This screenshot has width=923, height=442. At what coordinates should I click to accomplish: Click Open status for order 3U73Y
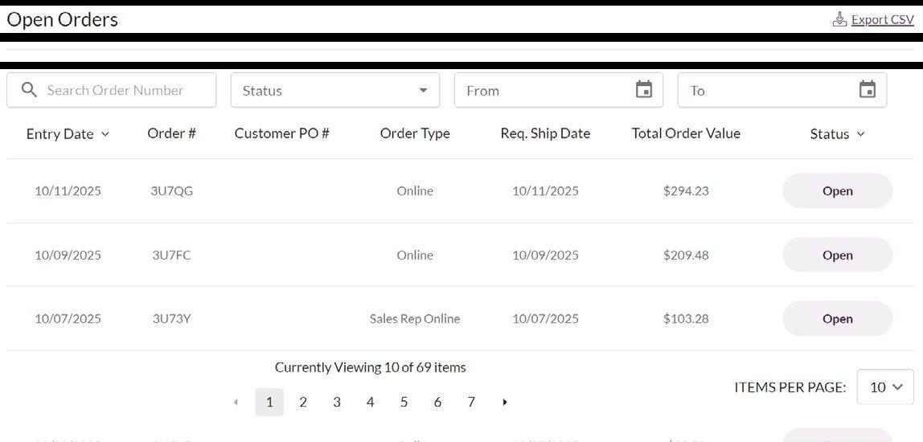click(x=837, y=318)
